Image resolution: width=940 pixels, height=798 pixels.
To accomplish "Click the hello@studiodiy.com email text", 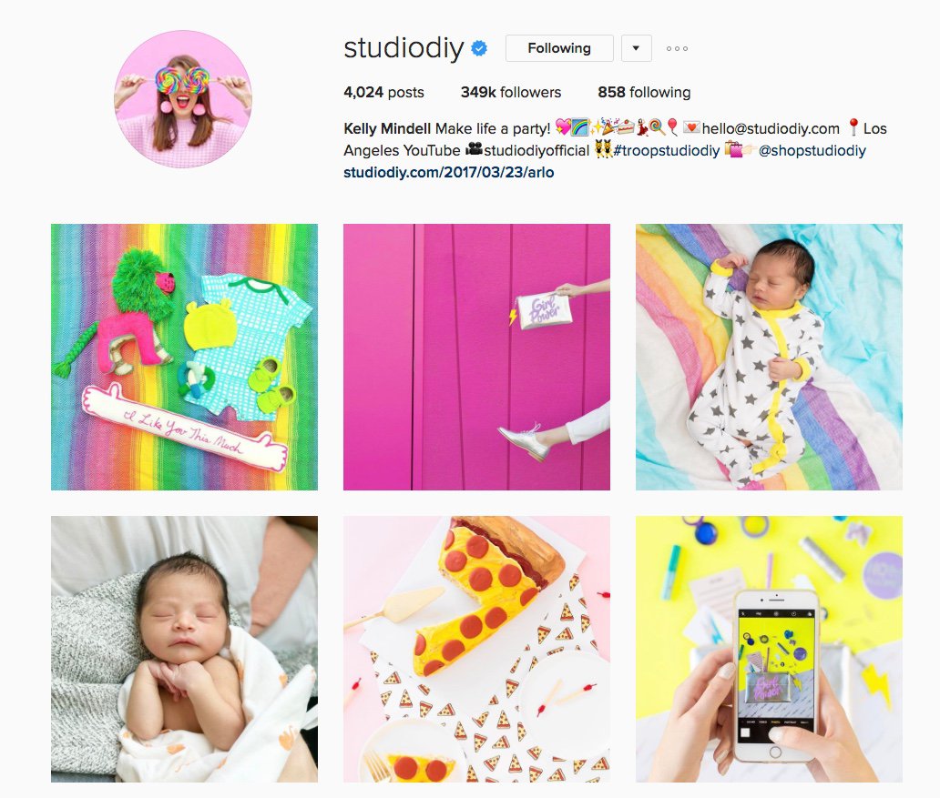I will (x=771, y=129).
